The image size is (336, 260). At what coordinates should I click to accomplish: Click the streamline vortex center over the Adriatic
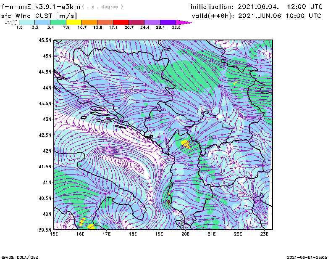138,167
